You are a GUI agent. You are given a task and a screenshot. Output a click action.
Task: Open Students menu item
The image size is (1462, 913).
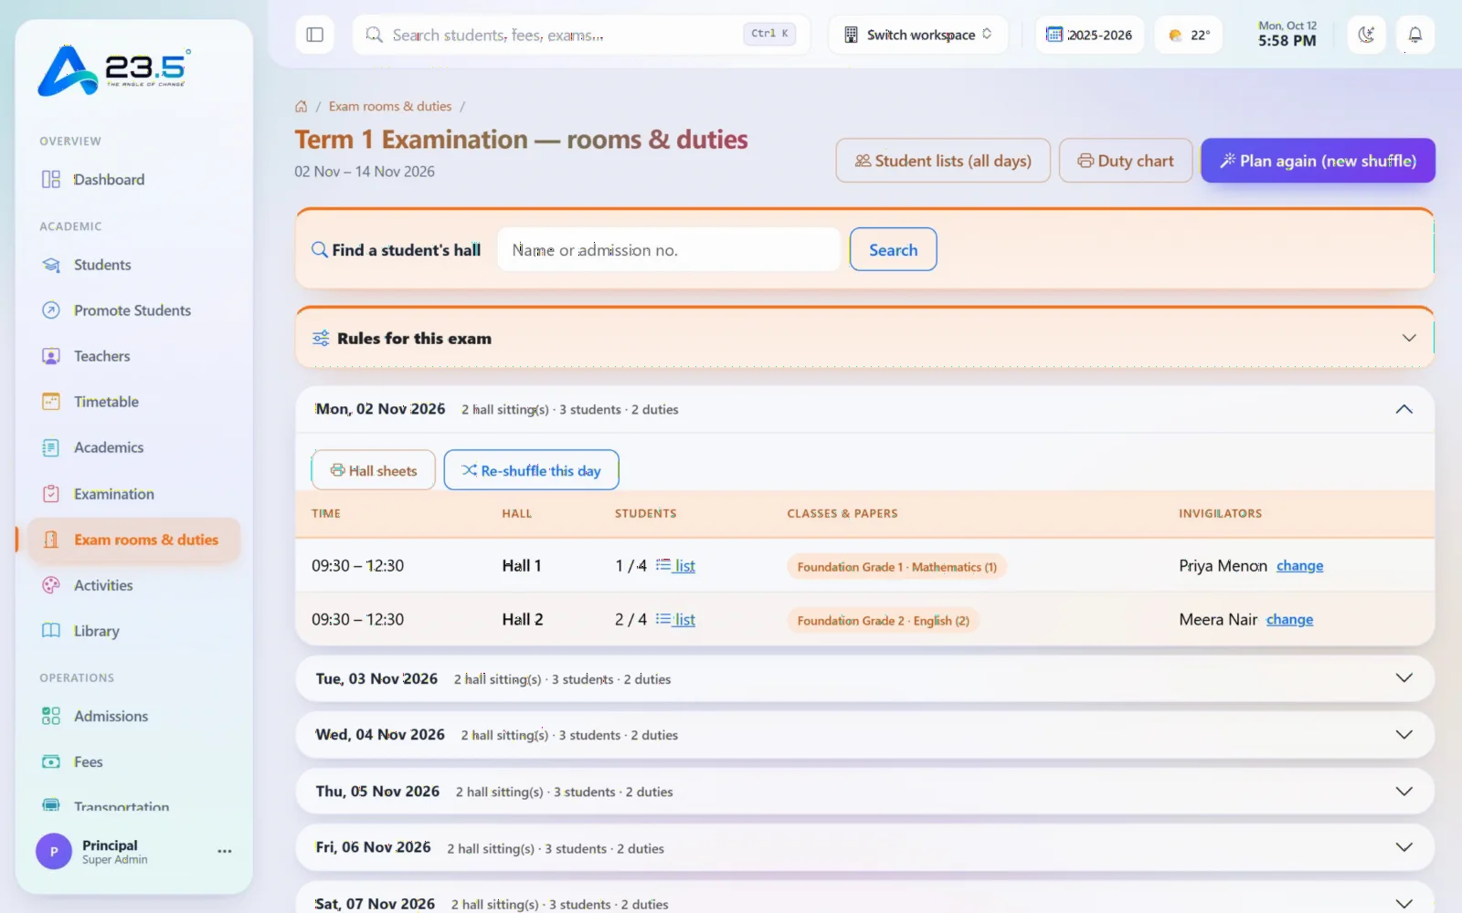133,265
